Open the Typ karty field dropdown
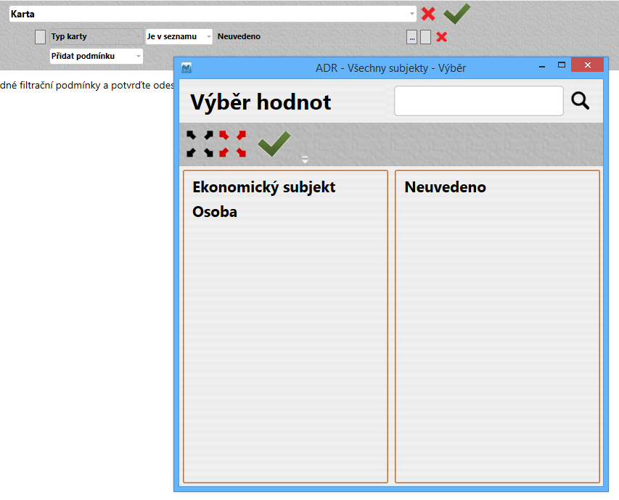The height and width of the screenshot is (500, 619). (x=139, y=36)
